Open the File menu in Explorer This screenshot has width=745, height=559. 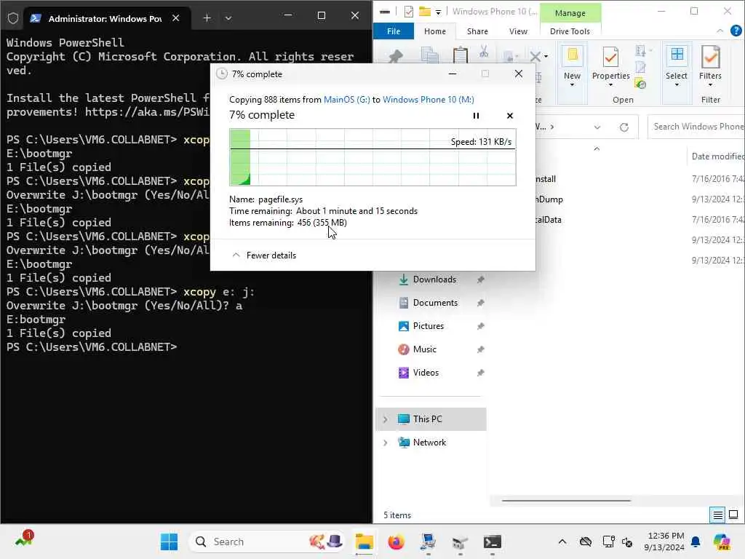click(394, 31)
